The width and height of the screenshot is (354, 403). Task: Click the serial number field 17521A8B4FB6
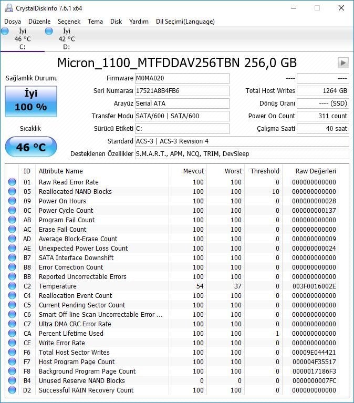click(x=182, y=91)
